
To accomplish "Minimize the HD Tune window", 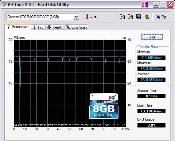I will pos(156,5).
